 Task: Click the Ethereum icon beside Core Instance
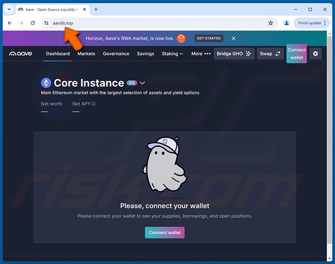[46, 83]
